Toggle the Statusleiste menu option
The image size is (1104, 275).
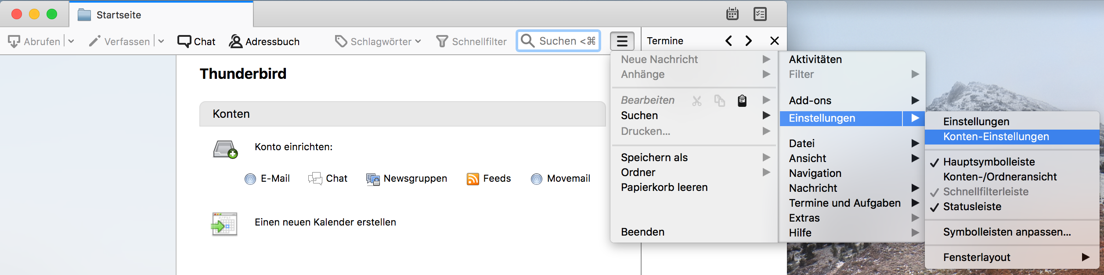[x=972, y=207]
